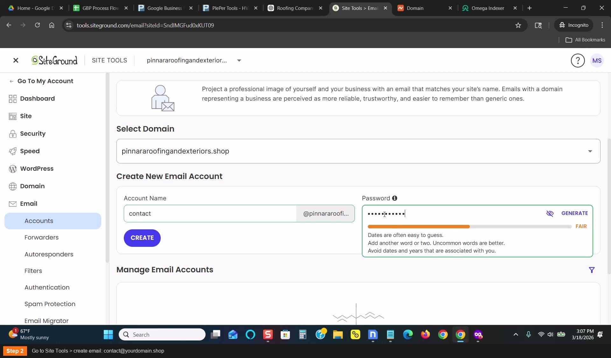Click the password info icon

click(x=395, y=198)
